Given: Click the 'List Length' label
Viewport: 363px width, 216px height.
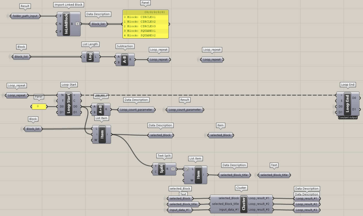Looking at the screenshot, I should pyautogui.click(x=90, y=44).
